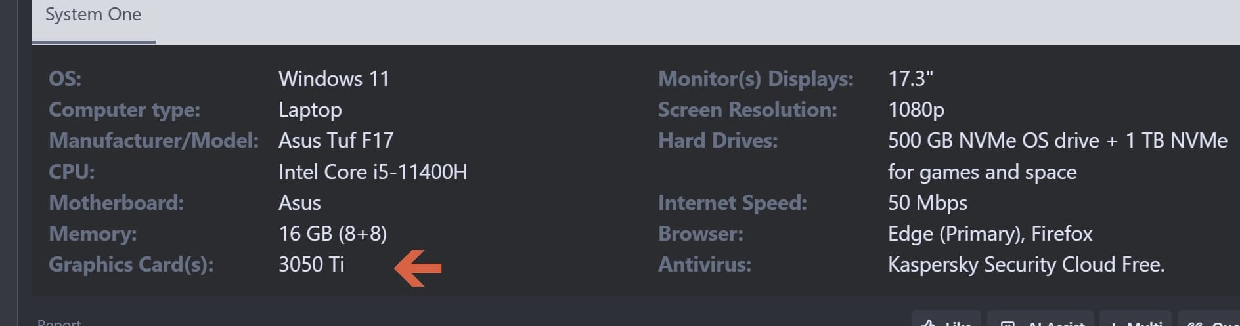
Task: Click the Kaspersky Security Cloud Free text
Action: (x=1026, y=264)
